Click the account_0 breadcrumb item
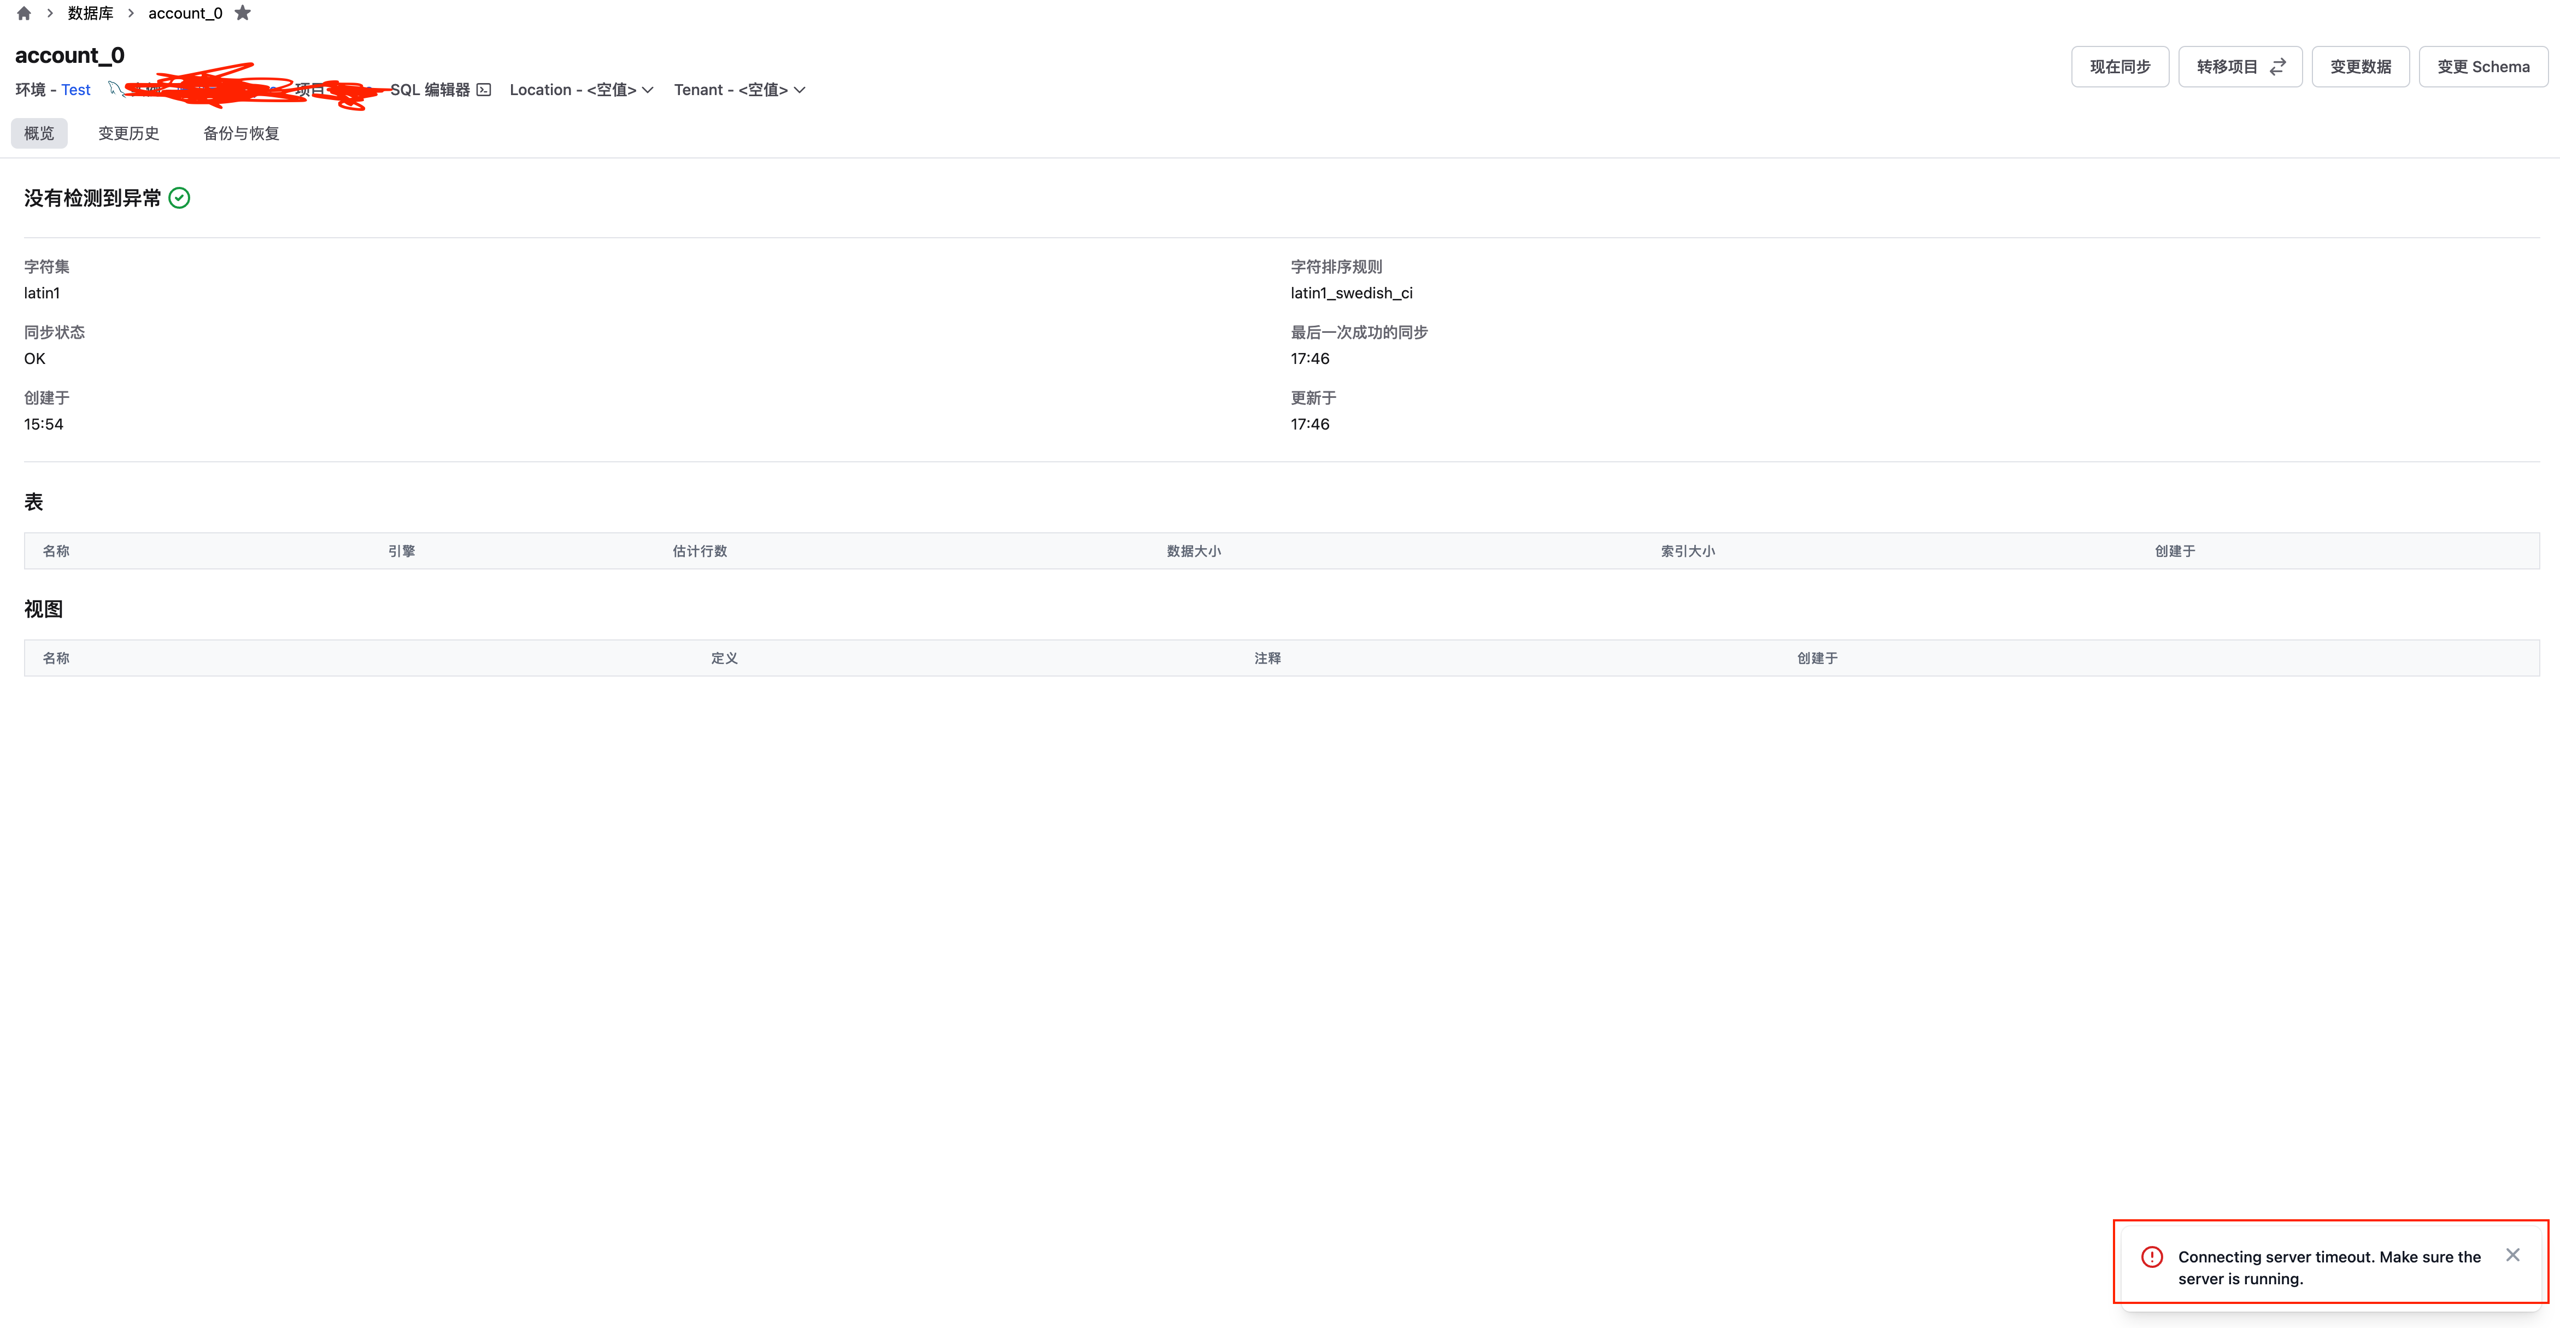 (x=185, y=13)
